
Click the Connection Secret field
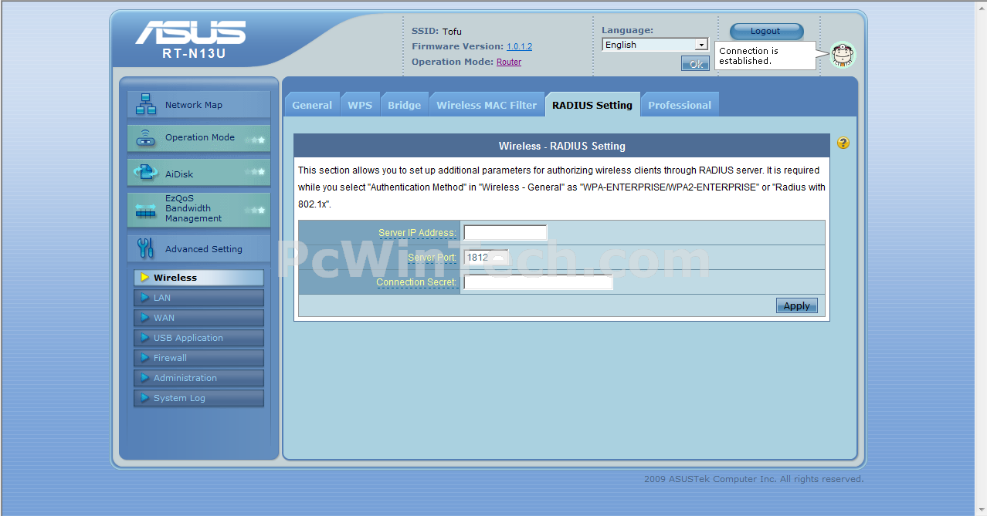coord(538,282)
